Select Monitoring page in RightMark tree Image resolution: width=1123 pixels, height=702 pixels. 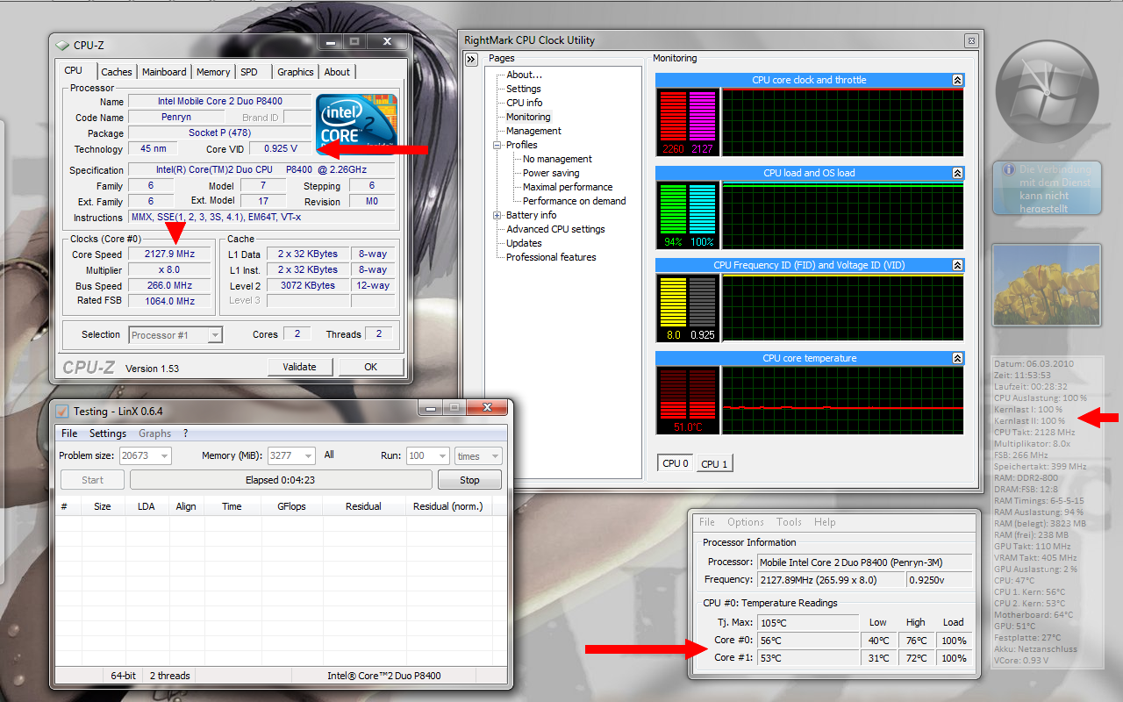tap(528, 117)
